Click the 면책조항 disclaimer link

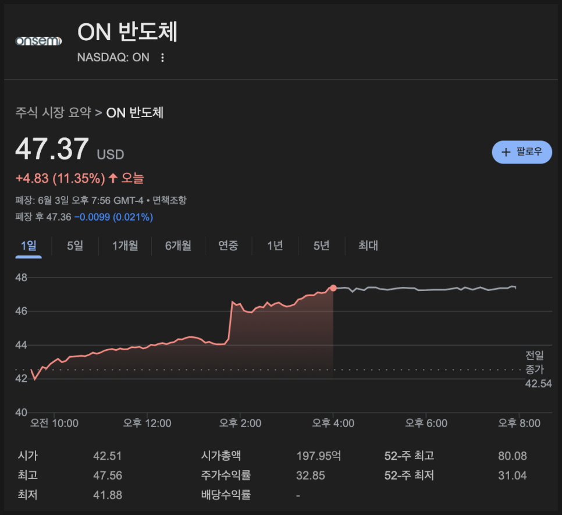(x=169, y=200)
